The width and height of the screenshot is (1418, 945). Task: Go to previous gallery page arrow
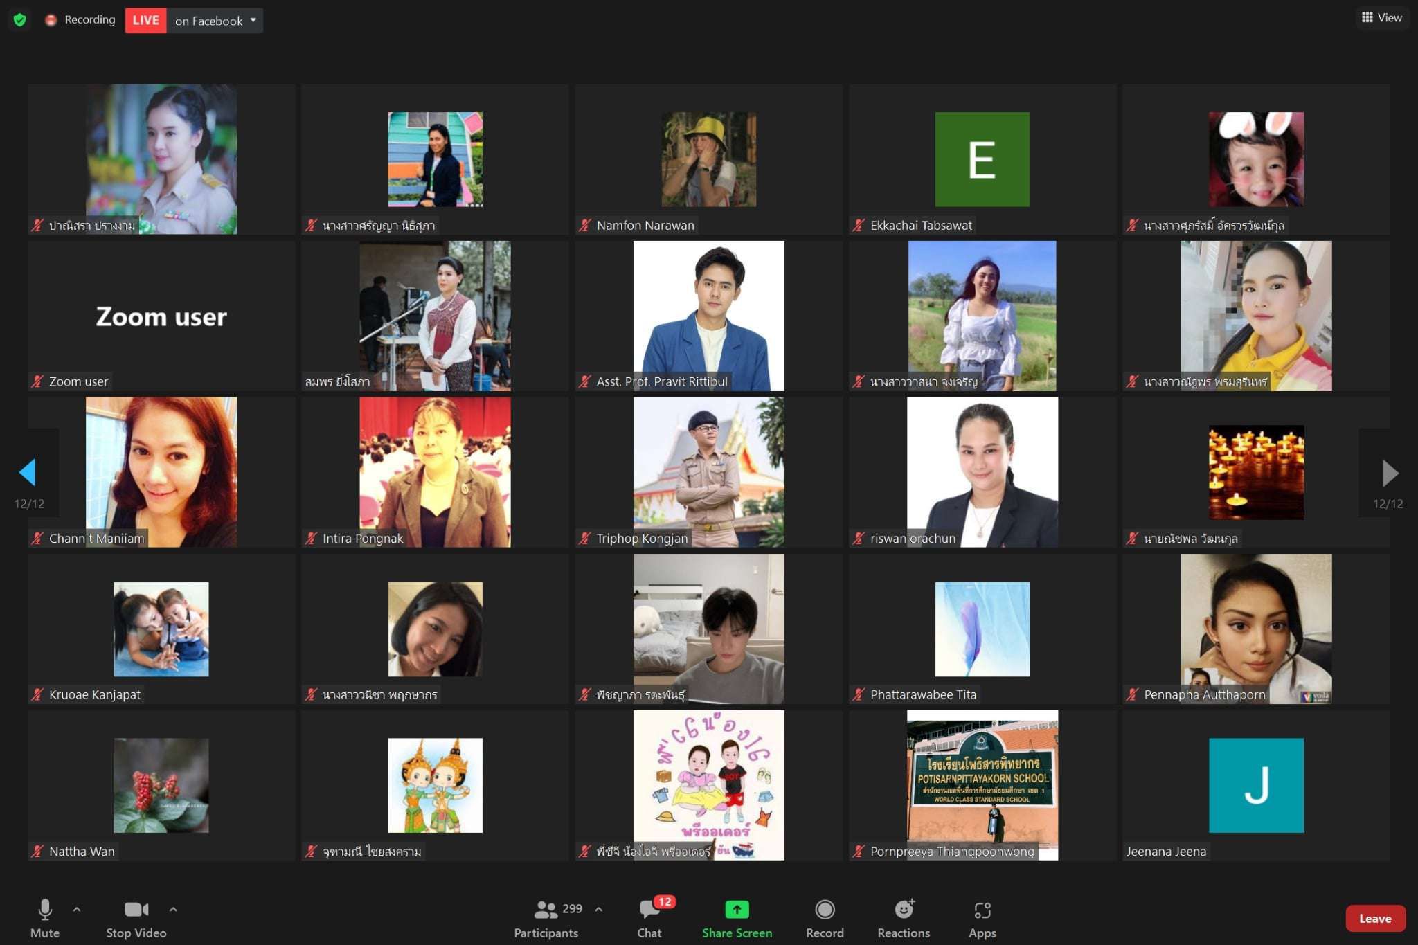tap(28, 473)
